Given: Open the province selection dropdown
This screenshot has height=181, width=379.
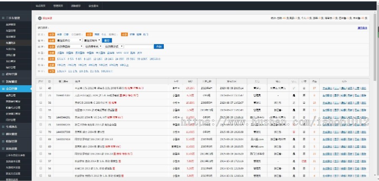Looking at the screenshot, I should (68, 40).
